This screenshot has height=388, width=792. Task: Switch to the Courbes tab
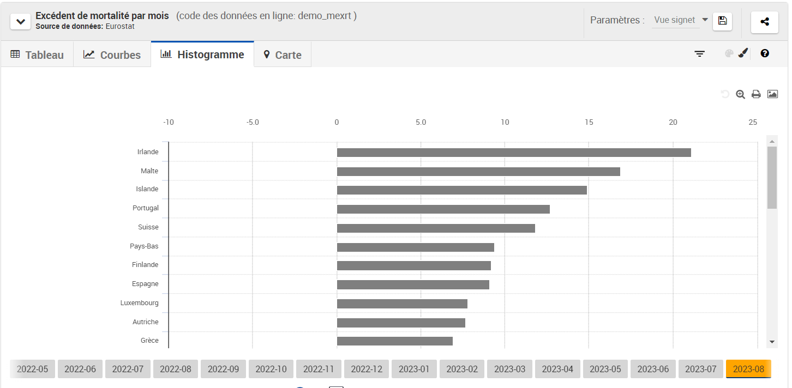pyautogui.click(x=112, y=55)
